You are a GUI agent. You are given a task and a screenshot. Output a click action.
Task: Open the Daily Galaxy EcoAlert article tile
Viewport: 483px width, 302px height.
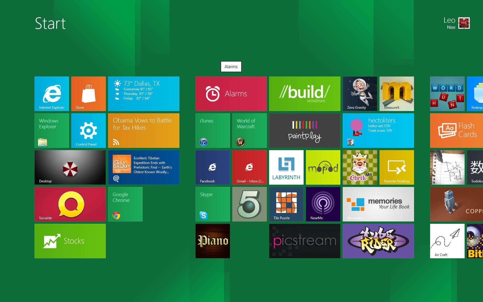(144, 167)
